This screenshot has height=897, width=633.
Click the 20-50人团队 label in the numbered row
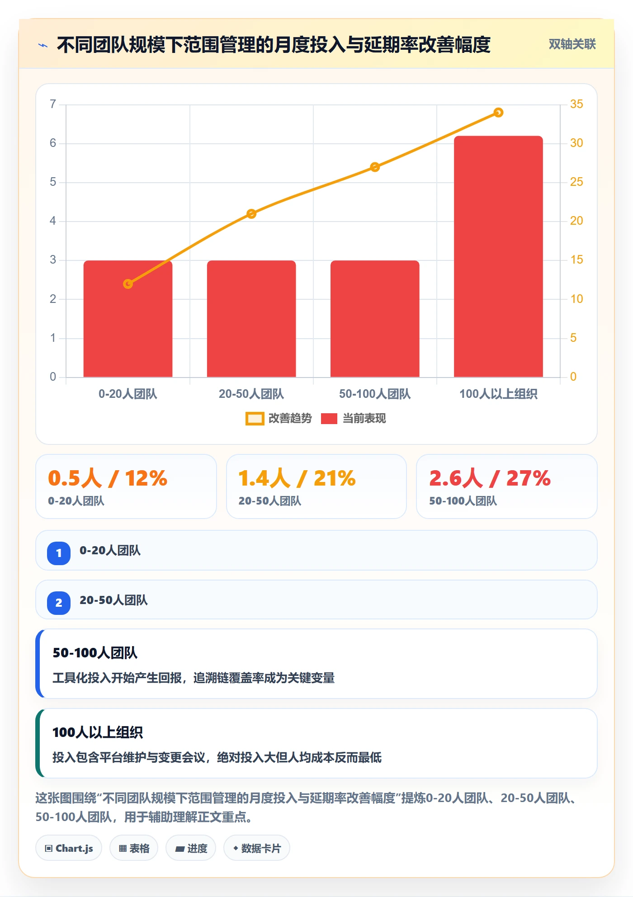pos(113,600)
